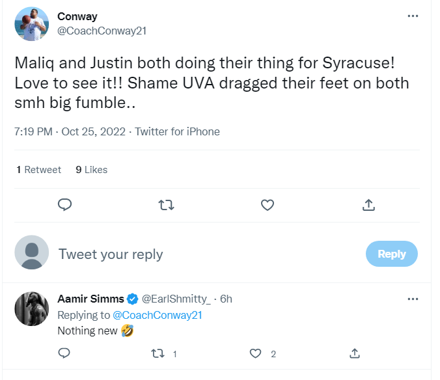
Task: Open Aamir Simms display name link
Action: [x=90, y=299]
